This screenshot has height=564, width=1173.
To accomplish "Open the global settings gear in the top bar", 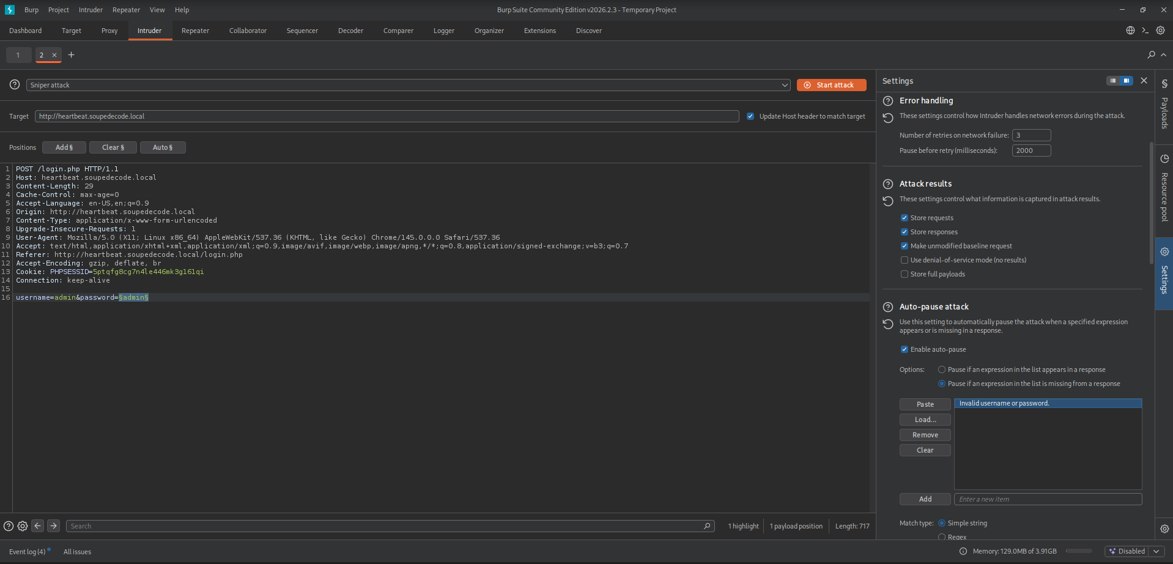I will pos(1160,31).
